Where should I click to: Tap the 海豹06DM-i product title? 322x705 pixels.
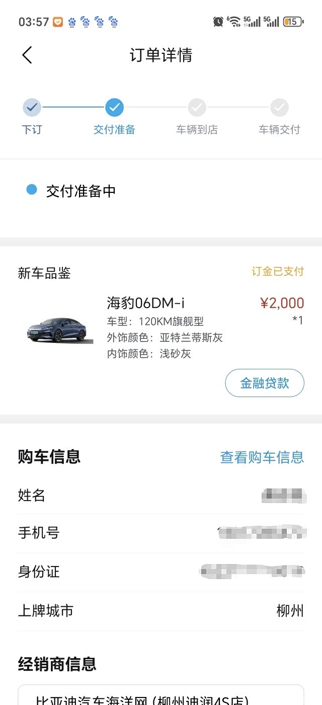point(146,303)
